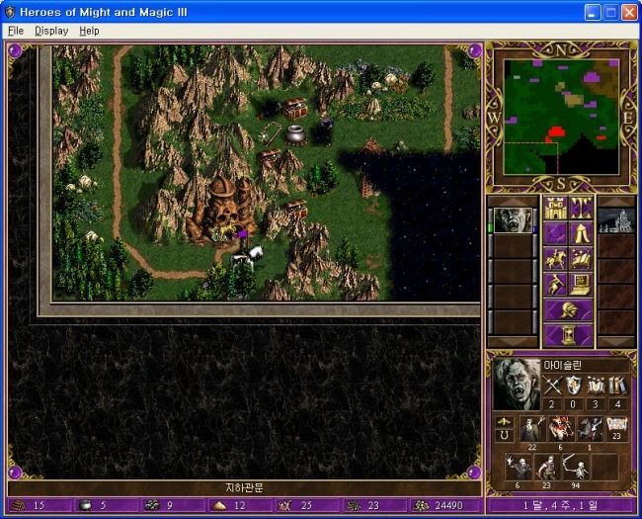Click the treasure chest right of skull gate
The image size is (642, 519).
(x=296, y=209)
